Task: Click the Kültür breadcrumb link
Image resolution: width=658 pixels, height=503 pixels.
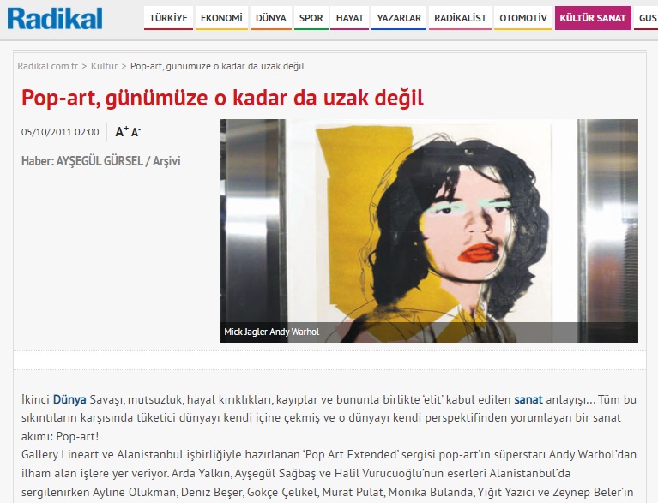Action: pos(104,66)
